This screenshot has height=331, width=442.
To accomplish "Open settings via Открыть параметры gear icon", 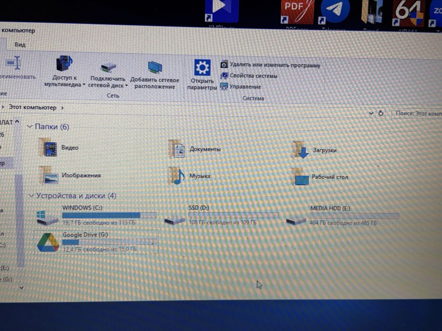I will coord(202,68).
